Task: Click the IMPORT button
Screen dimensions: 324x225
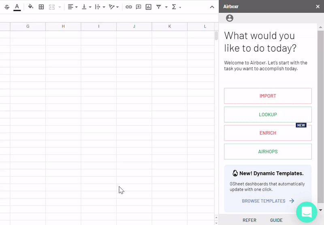Action: [268, 96]
